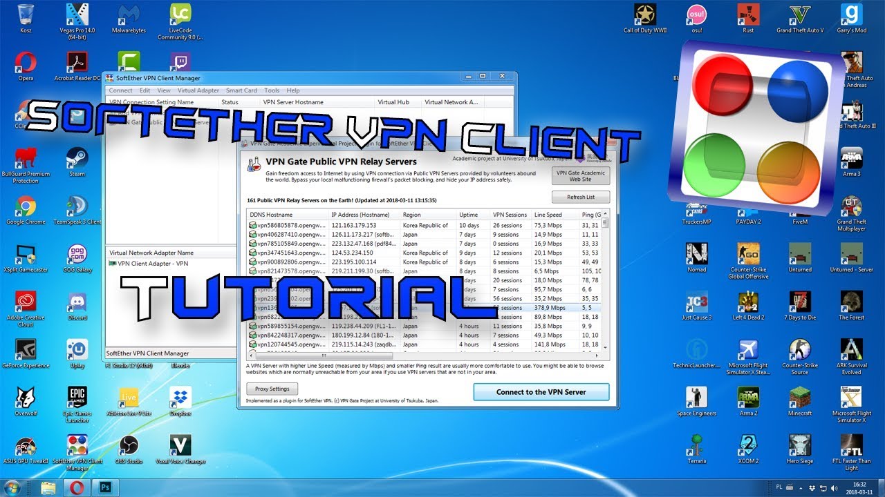Open Windows Explorer folder taskbar icon
The image size is (885, 497).
pos(48,487)
